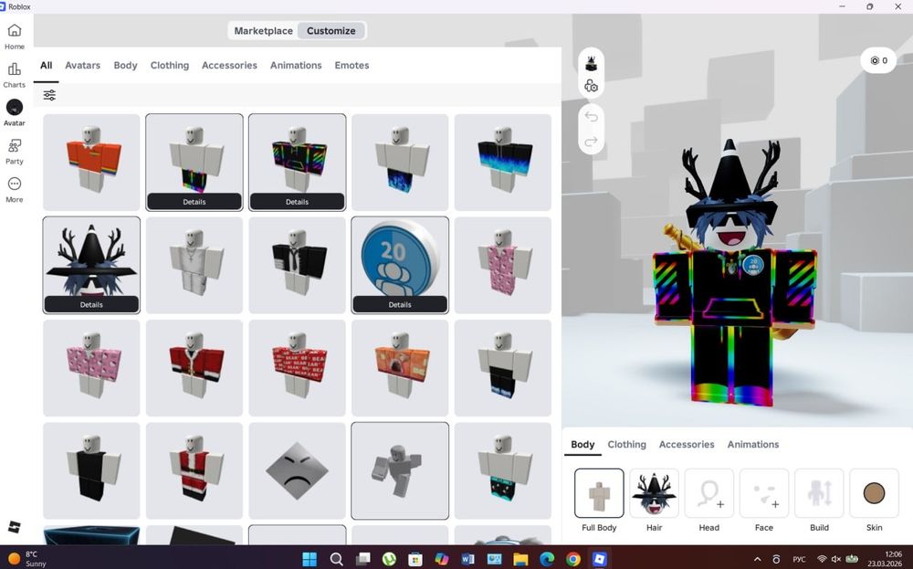
Task: Open the Party sidebar item
Action: tap(14, 152)
